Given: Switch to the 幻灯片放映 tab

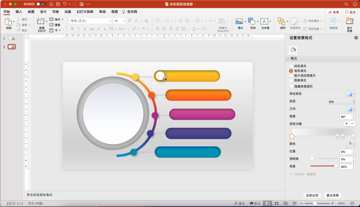Looking at the screenshot, I should 85,12.
